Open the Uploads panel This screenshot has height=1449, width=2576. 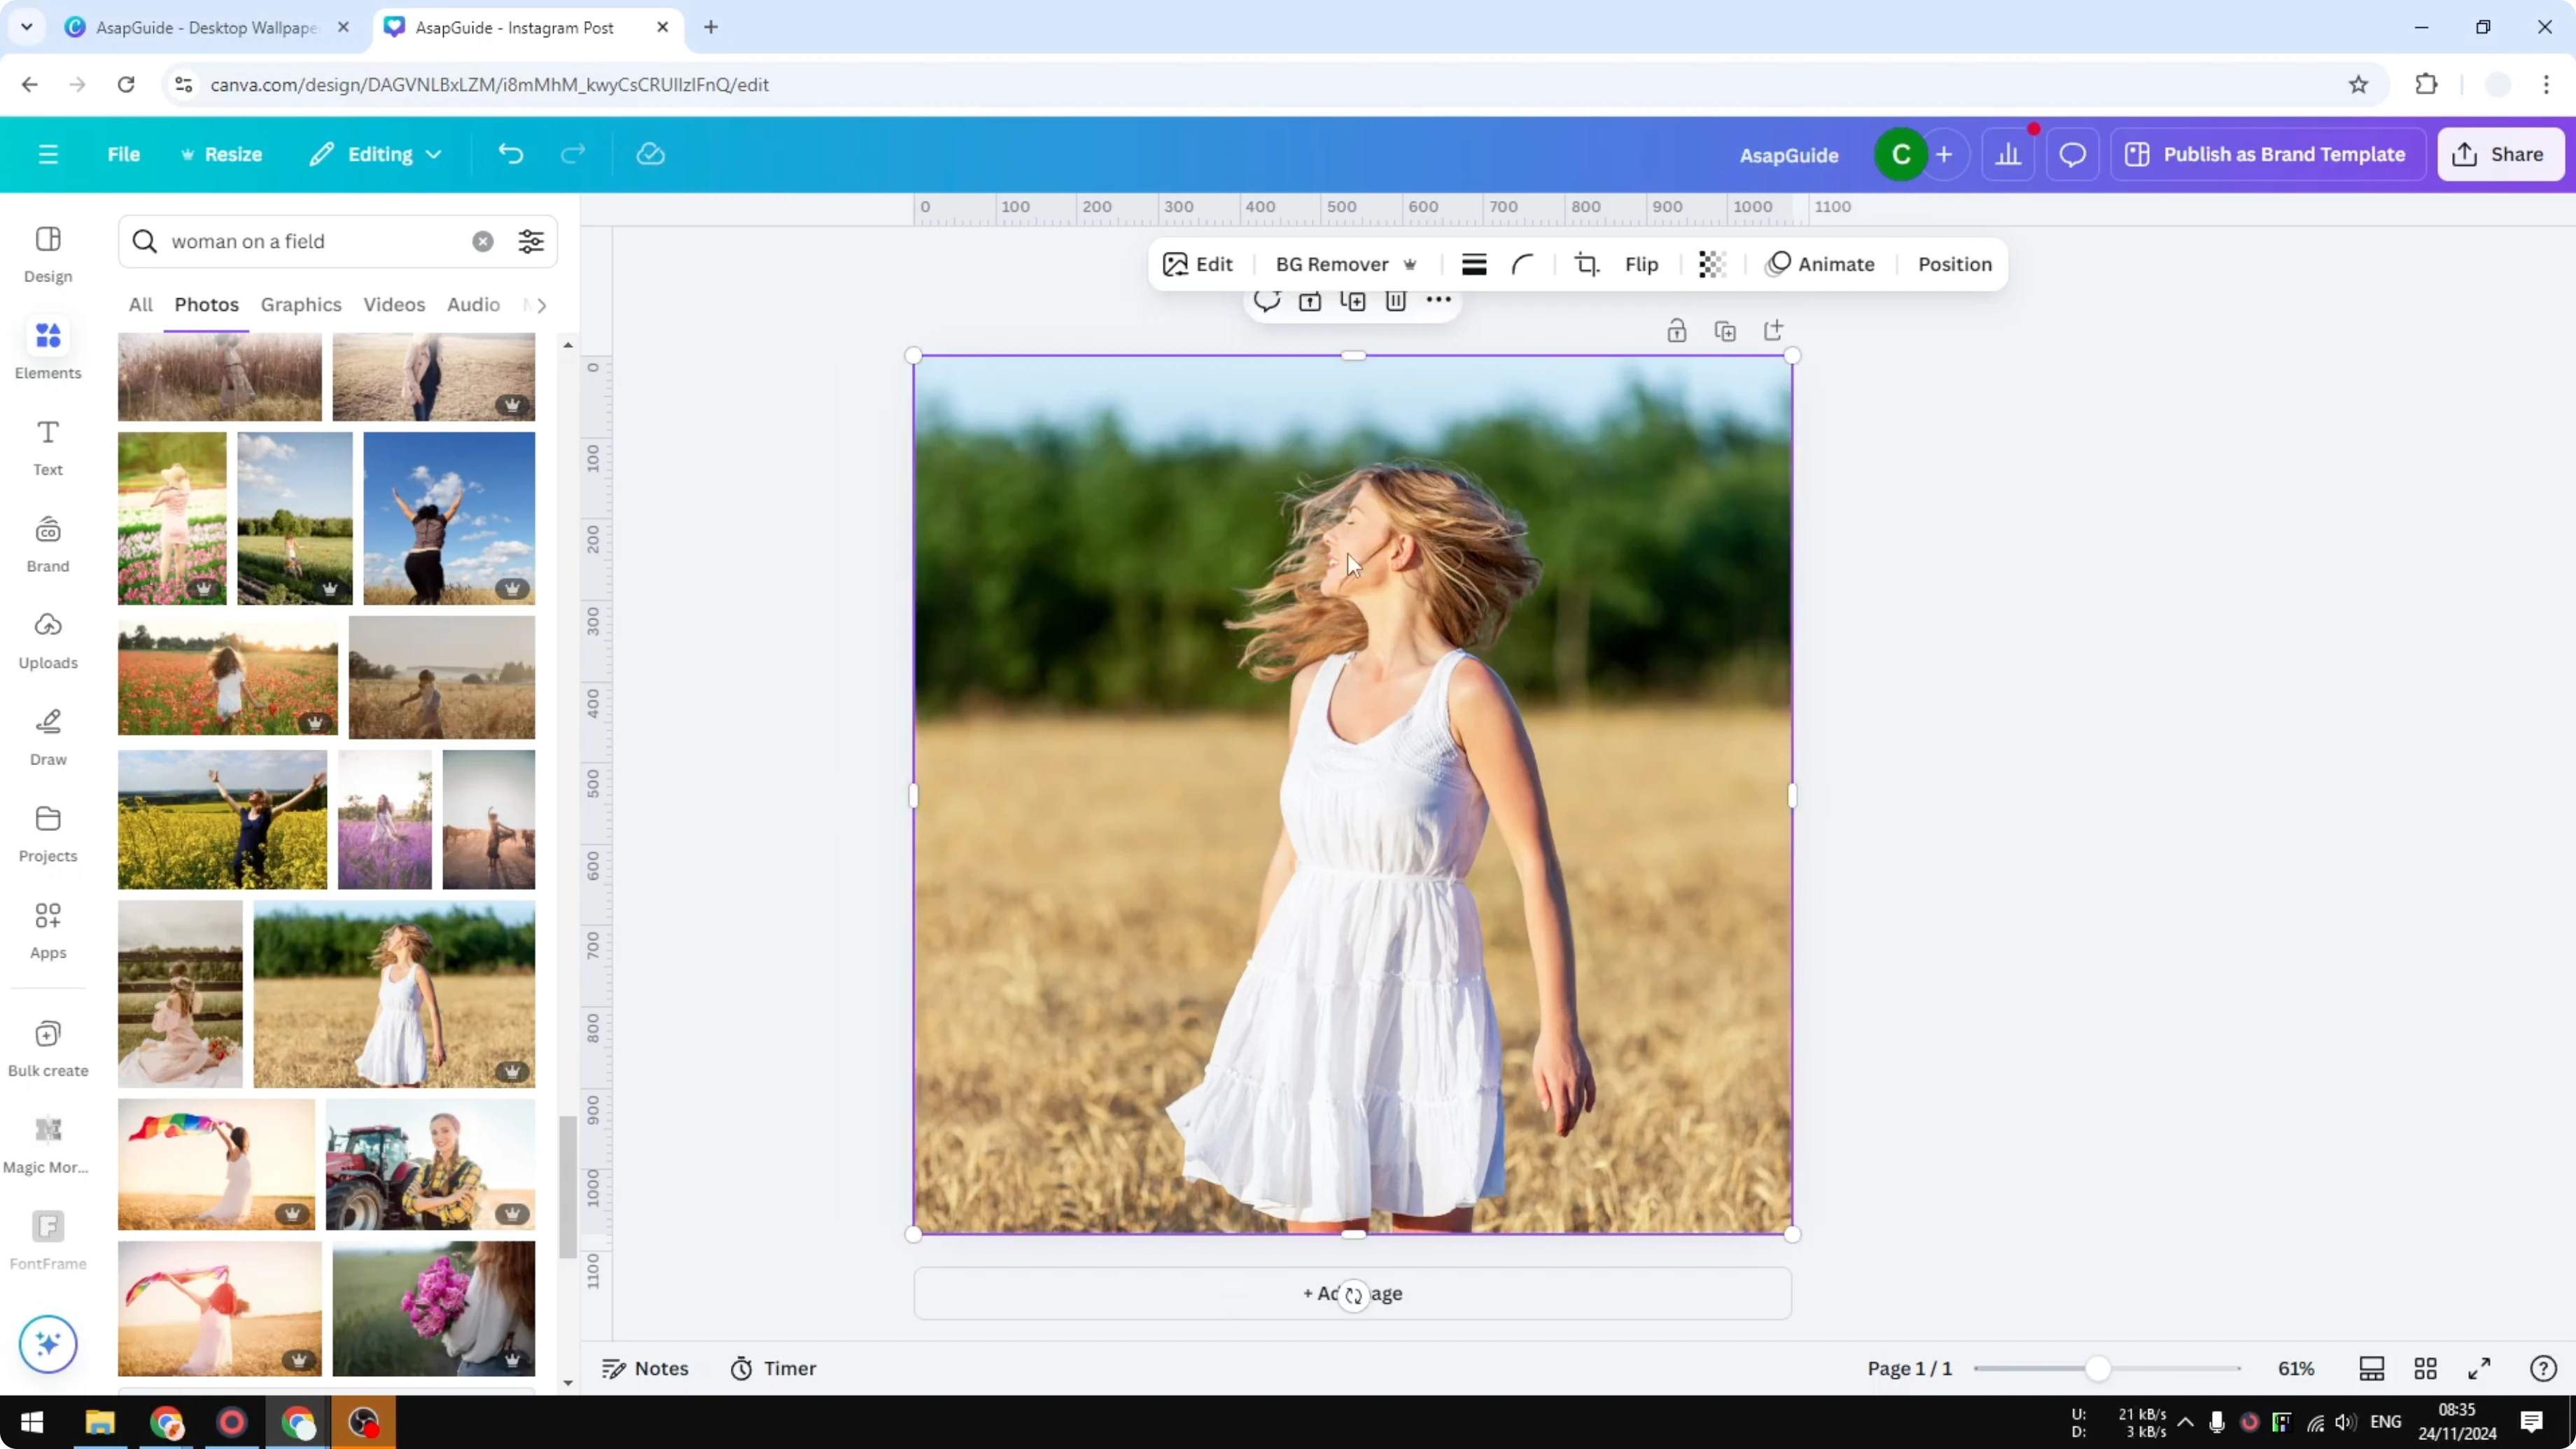pyautogui.click(x=47, y=640)
